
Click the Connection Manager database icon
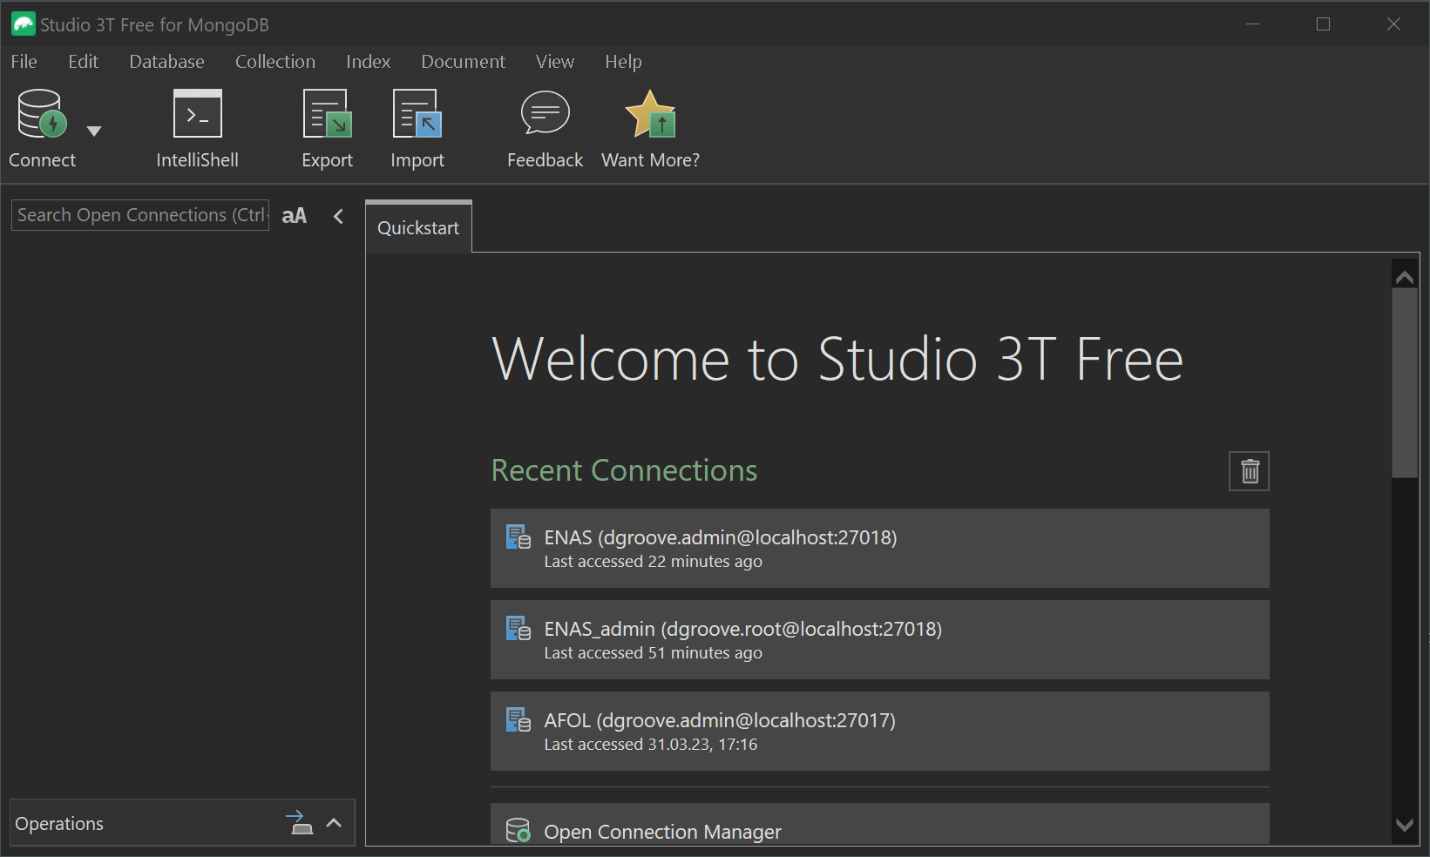[518, 830]
